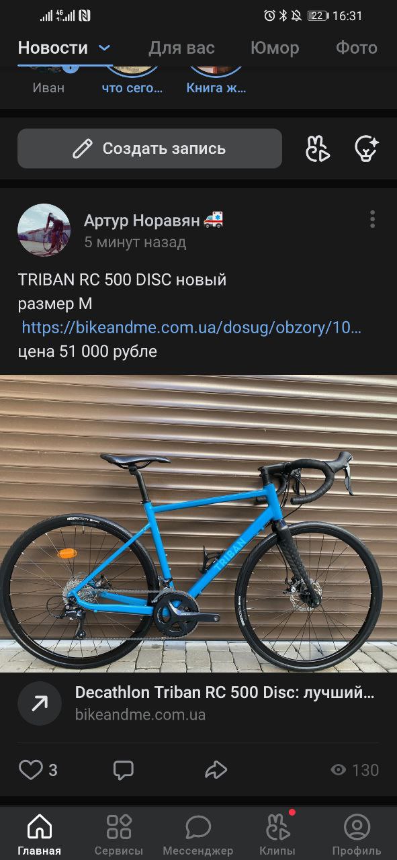Open Мессенджер in bottom navigation
This screenshot has width=397, height=860.
[198, 834]
